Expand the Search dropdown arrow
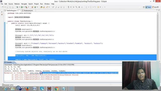 pyautogui.click(x=49, y=7)
